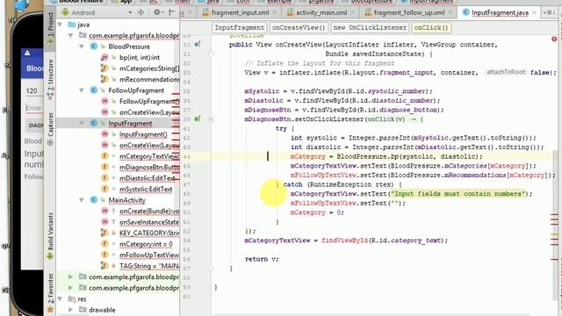Click the red error indicator above the editor scrollbar

554,39
